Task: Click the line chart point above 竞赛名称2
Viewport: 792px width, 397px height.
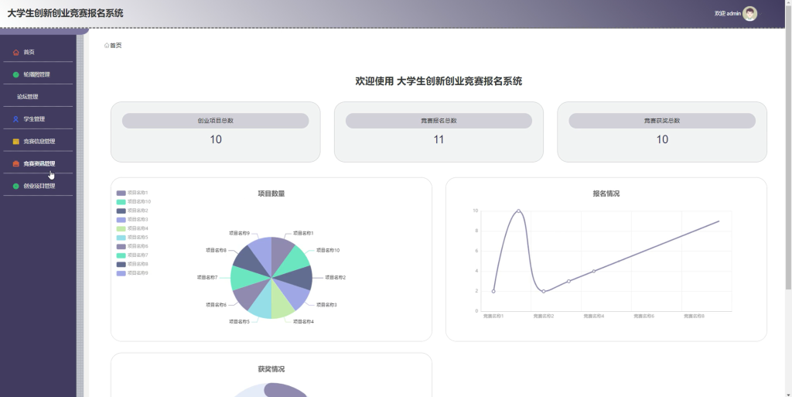Action: point(544,292)
